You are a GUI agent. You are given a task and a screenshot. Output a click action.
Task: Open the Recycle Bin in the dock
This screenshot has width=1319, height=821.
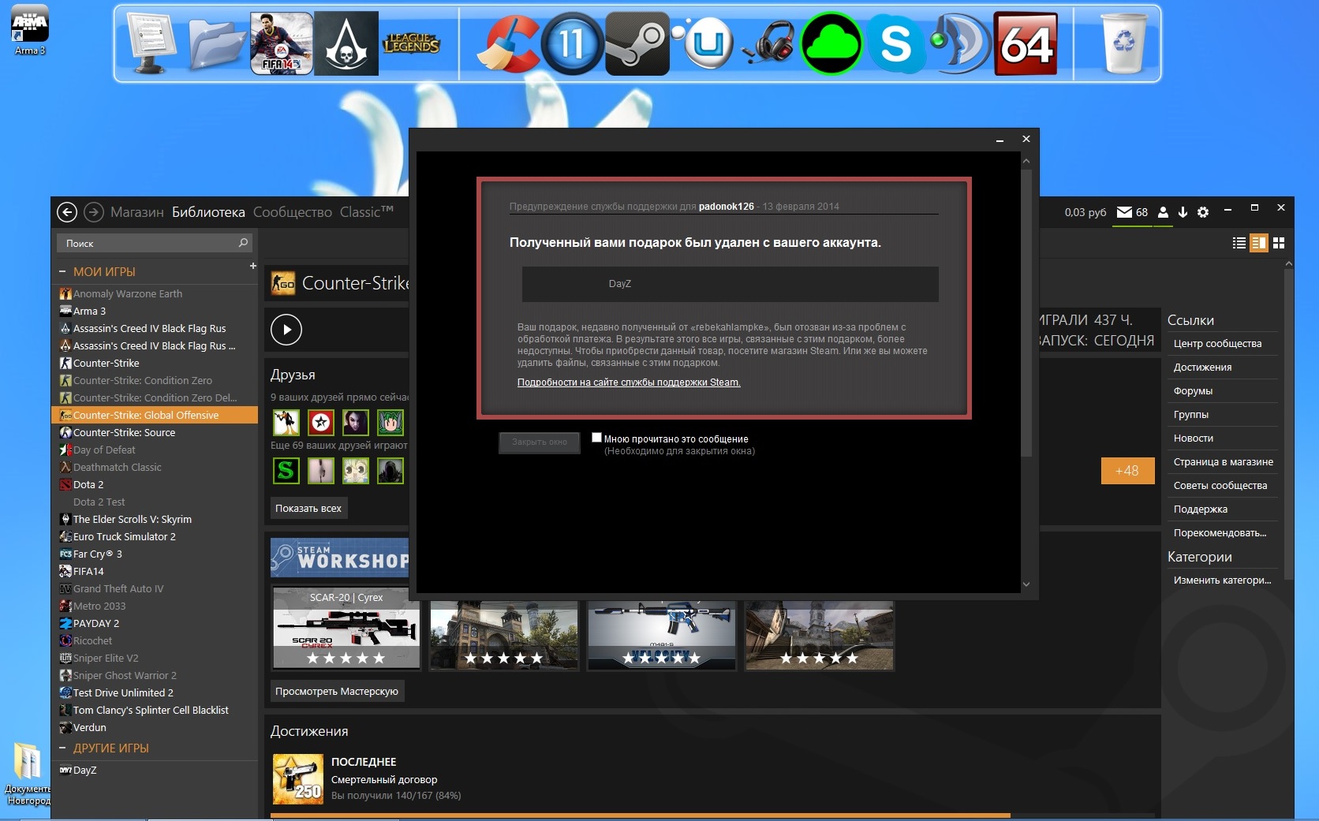point(1124,43)
